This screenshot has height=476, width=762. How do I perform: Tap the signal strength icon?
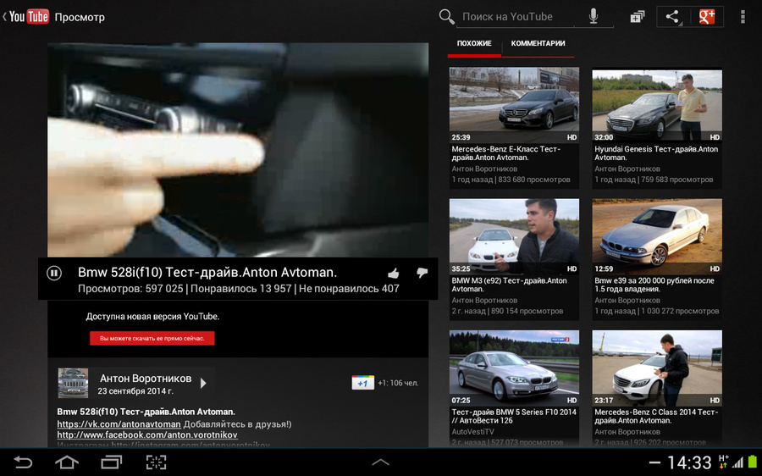click(737, 463)
